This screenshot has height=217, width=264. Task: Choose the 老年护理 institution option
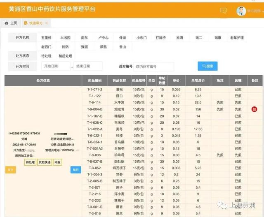237,38
